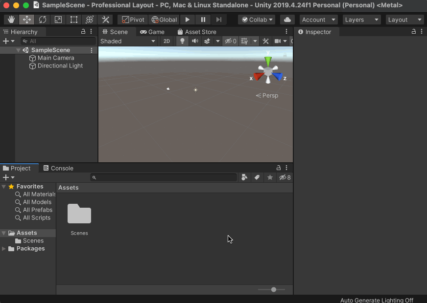Screen dimensions: 427x303
Task: Select the combined Transform tool
Action: pos(90,20)
